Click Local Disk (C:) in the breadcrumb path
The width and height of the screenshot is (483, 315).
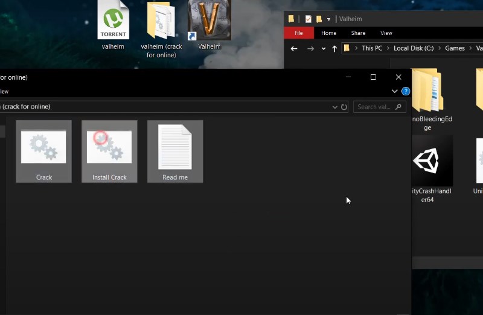pyautogui.click(x=414, y=48)
